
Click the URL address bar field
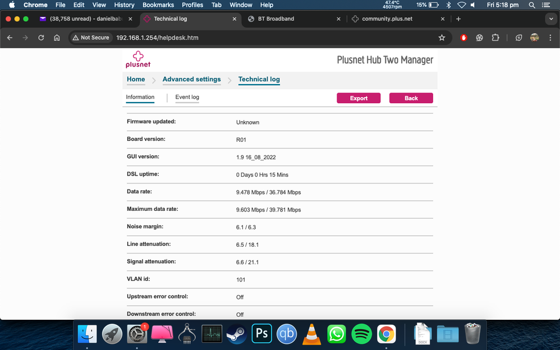click(269, 38)
